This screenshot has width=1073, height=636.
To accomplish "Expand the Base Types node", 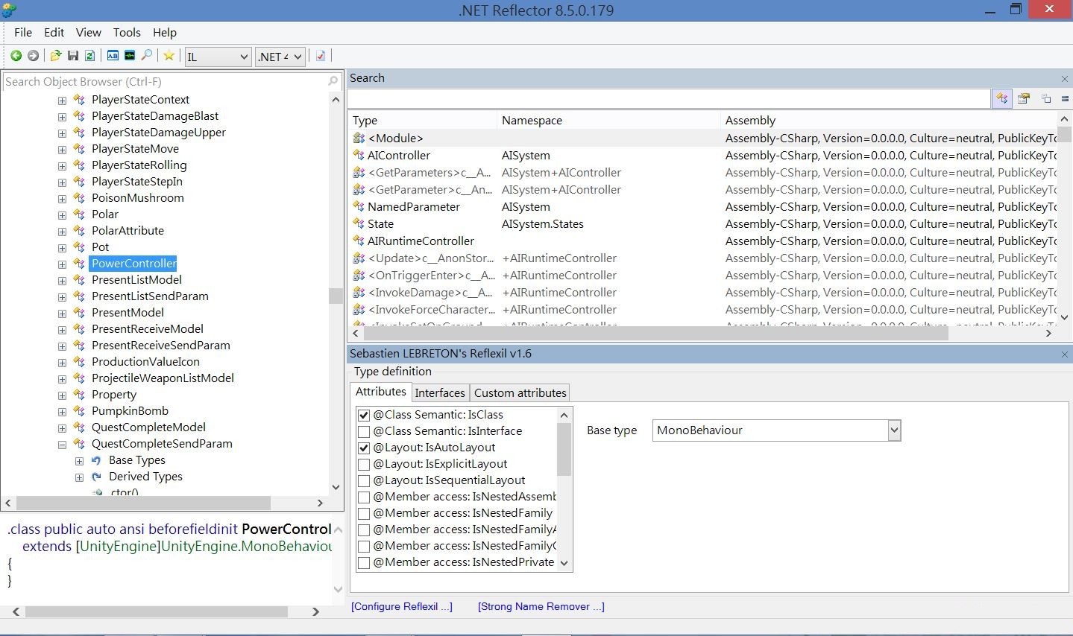I will pyautogui.click(x=79, y=460).
